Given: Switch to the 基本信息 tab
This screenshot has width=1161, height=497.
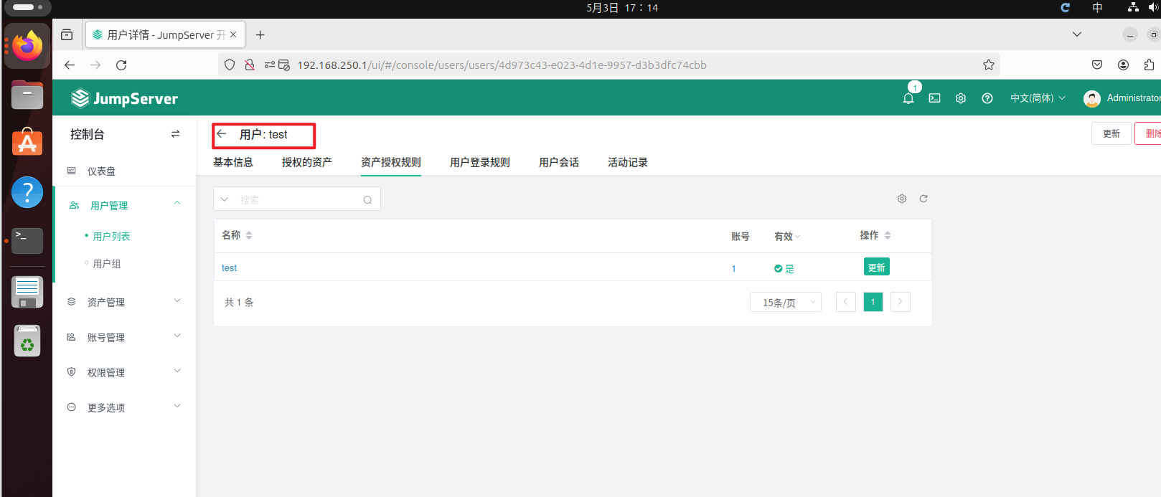Looking at the screenshot, I should tap(233, 163).
